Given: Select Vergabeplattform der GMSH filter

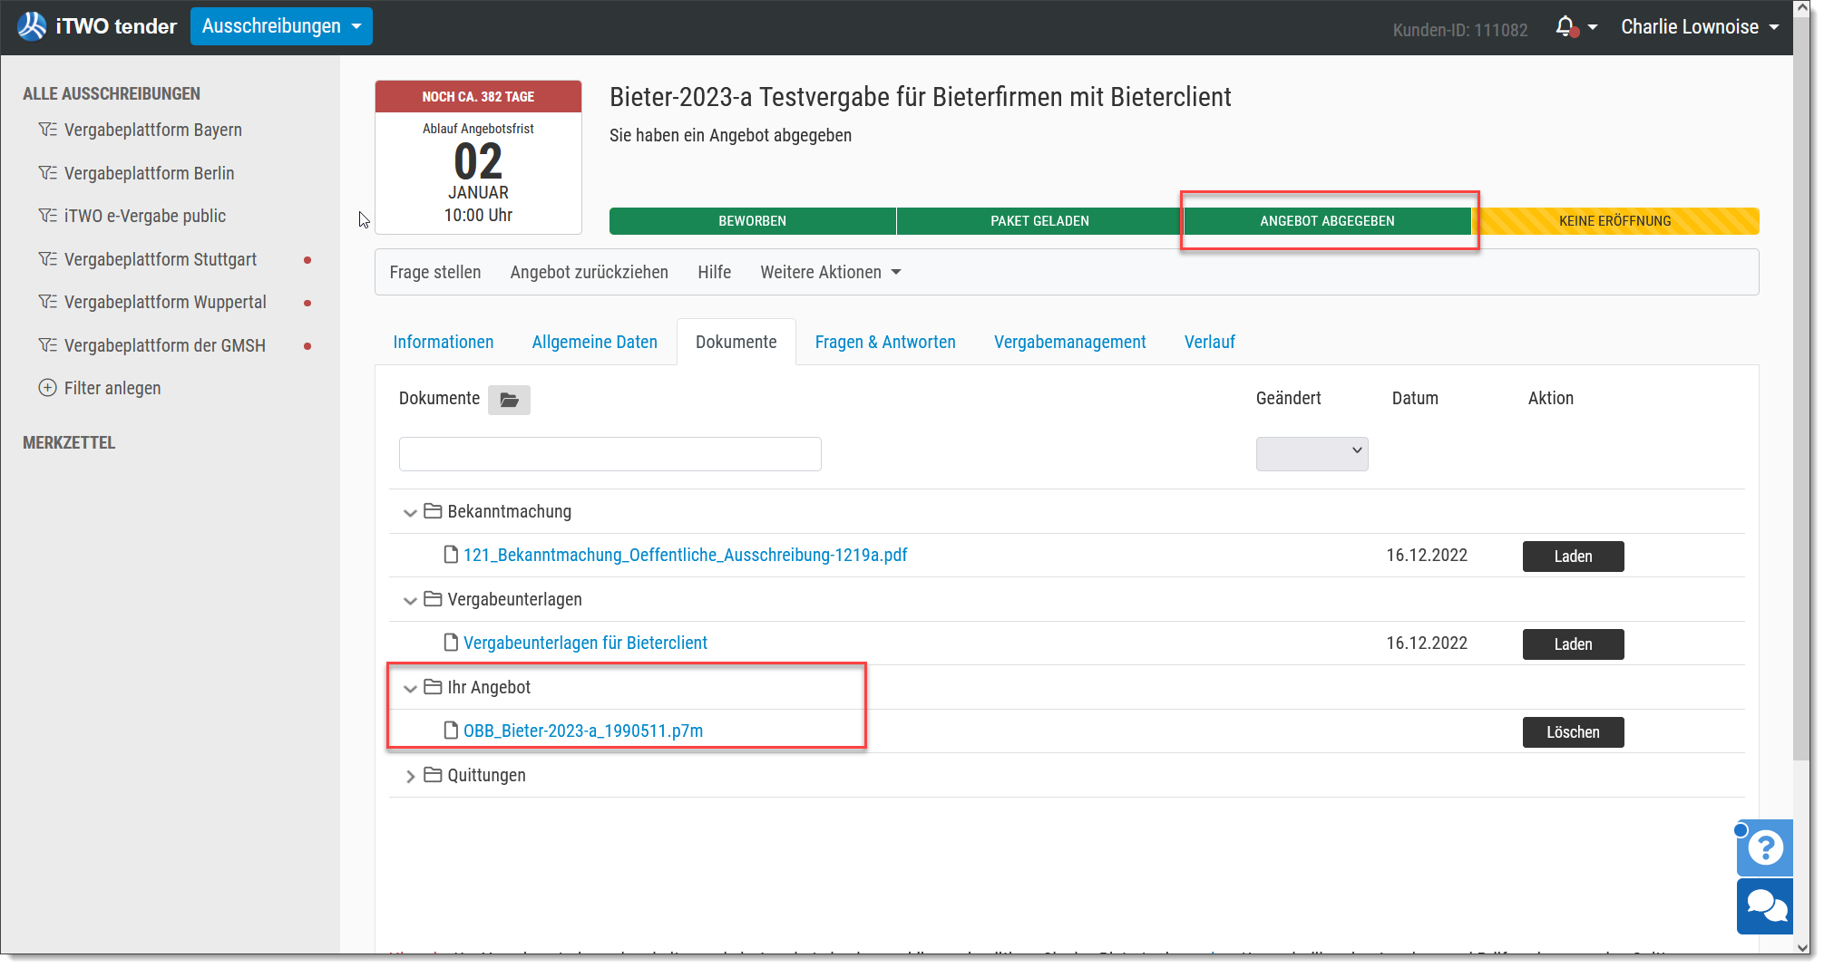Looking at the screenshot, I should pos(165,345).
